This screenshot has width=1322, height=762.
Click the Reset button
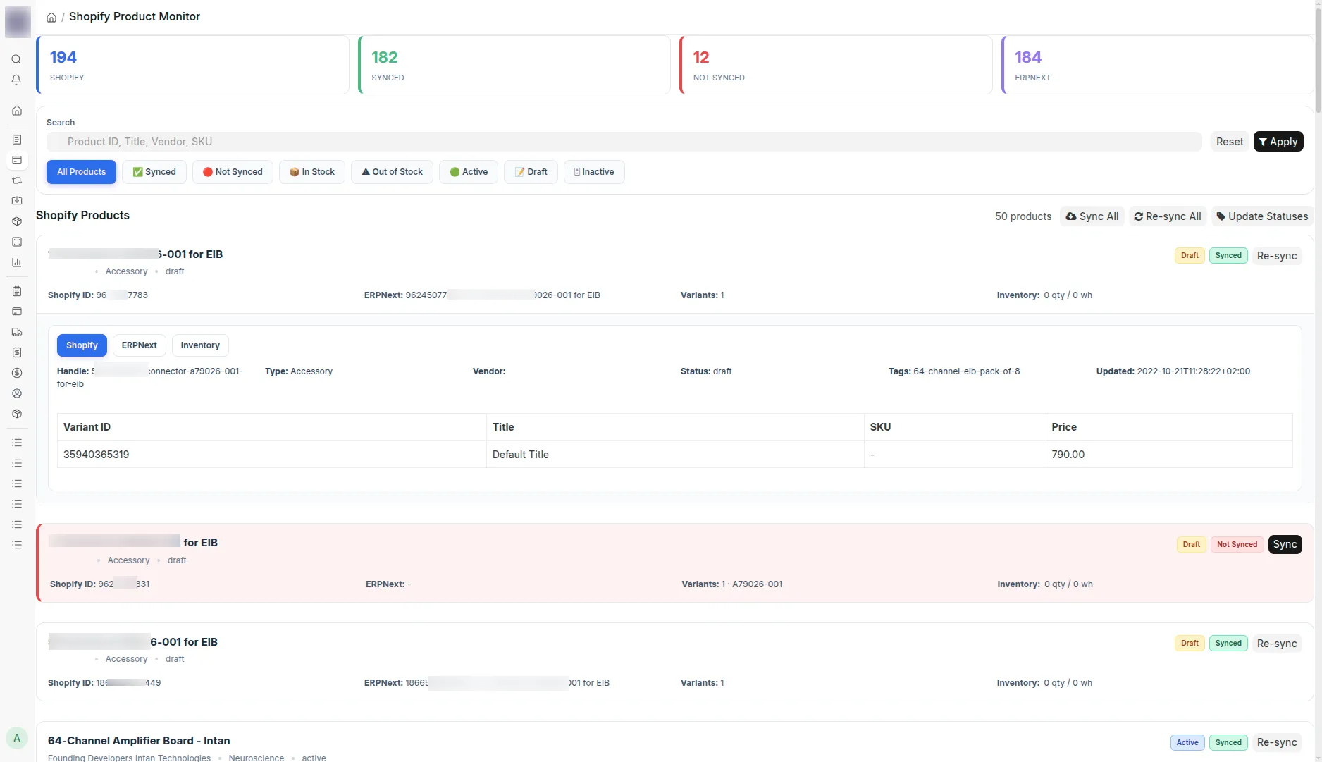pos(1230,142)
